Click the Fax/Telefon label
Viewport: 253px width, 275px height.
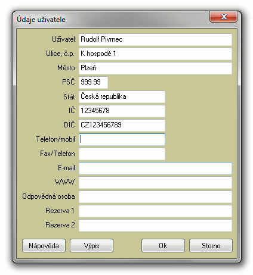[x=57, y=154]
